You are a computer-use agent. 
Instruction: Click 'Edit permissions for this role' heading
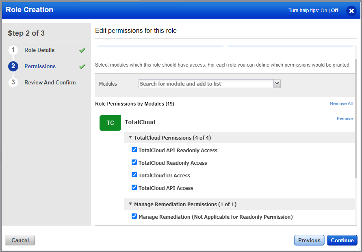point(136,31)
